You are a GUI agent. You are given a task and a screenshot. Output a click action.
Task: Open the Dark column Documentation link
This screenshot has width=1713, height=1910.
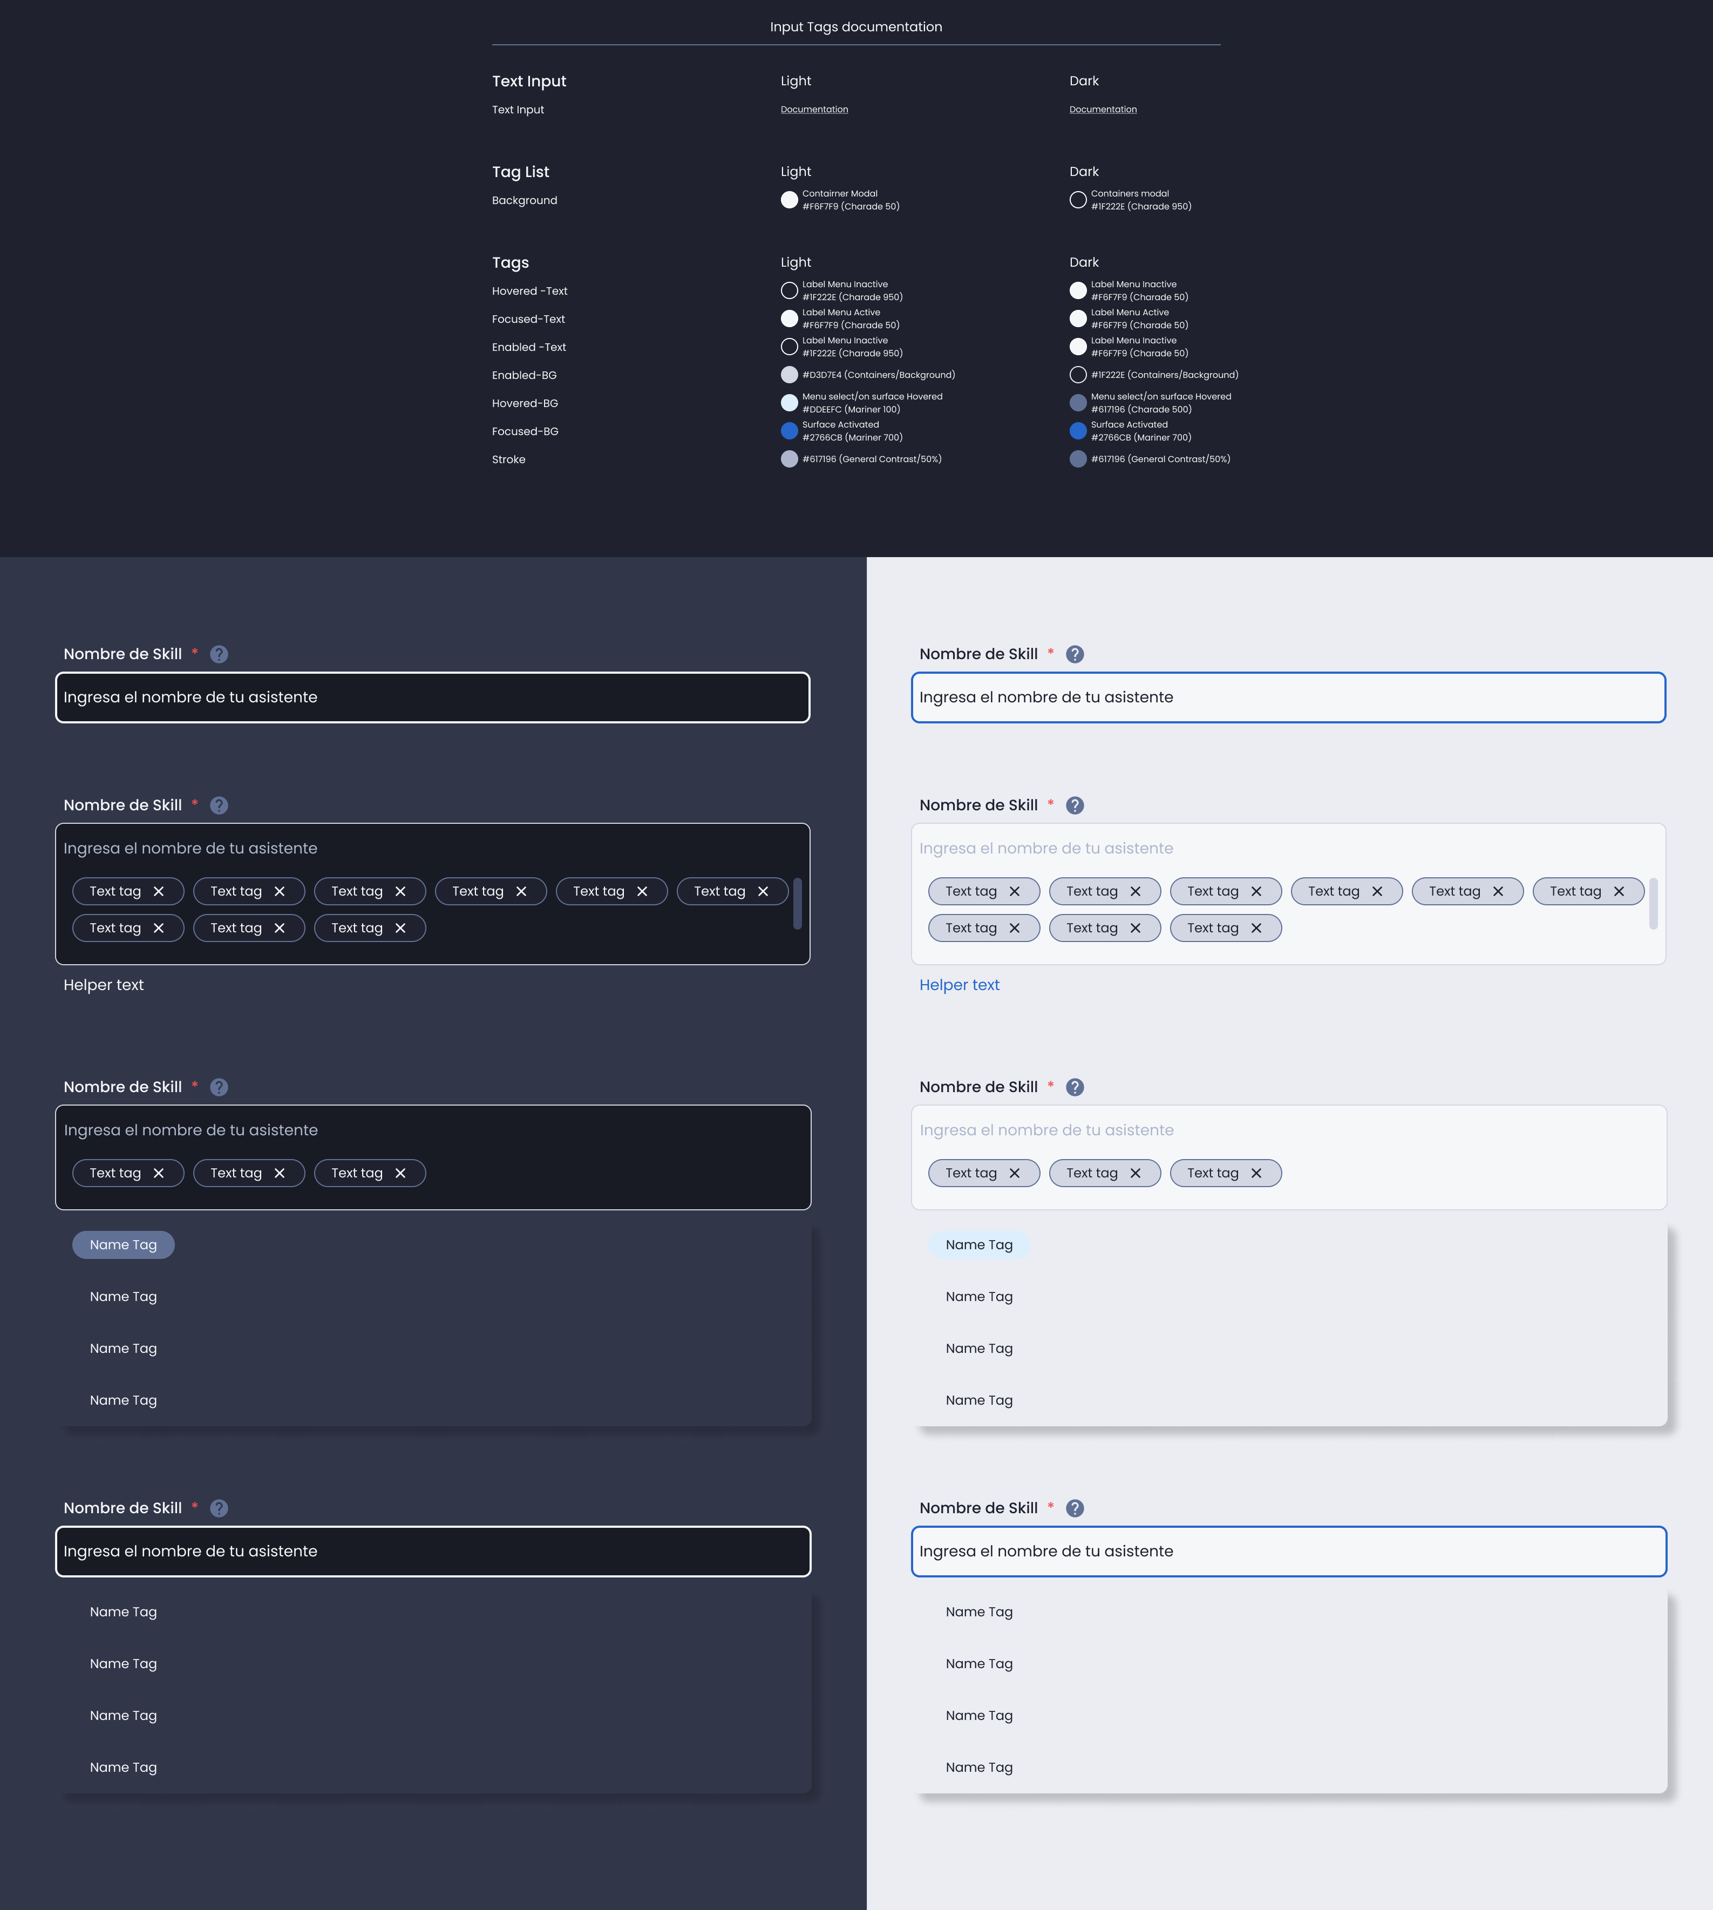[1103, 109]
